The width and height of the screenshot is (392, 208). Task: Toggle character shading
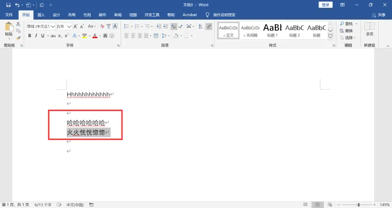pyautogui.click(x=105, y=36)
